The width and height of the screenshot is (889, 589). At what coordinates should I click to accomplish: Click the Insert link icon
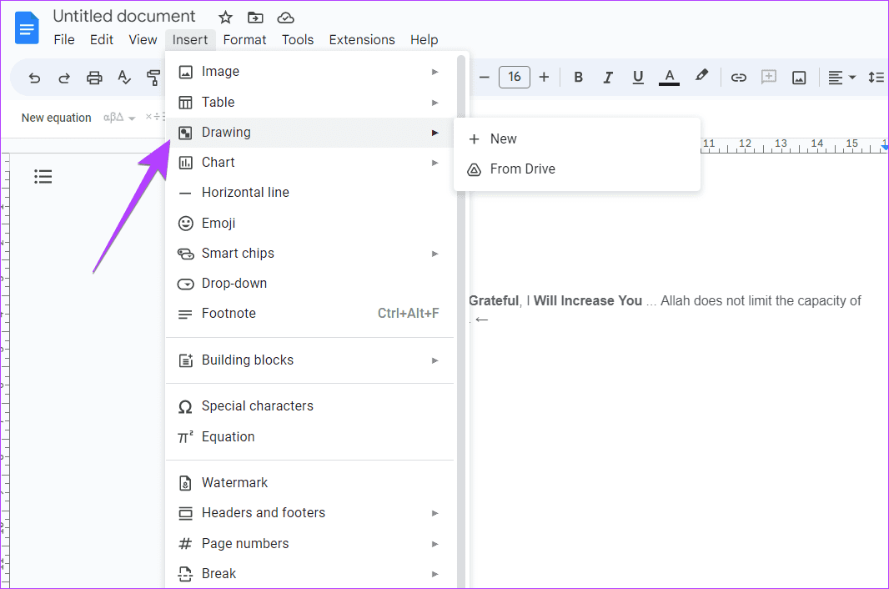tap(738, 78)
